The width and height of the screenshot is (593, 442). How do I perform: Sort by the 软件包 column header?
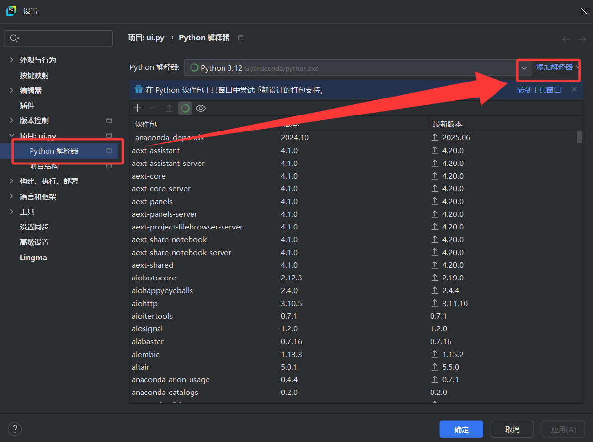point(205,124)
